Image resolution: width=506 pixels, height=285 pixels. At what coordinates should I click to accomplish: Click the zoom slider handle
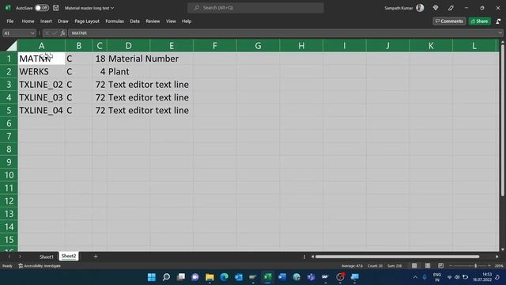pos(475,266)
